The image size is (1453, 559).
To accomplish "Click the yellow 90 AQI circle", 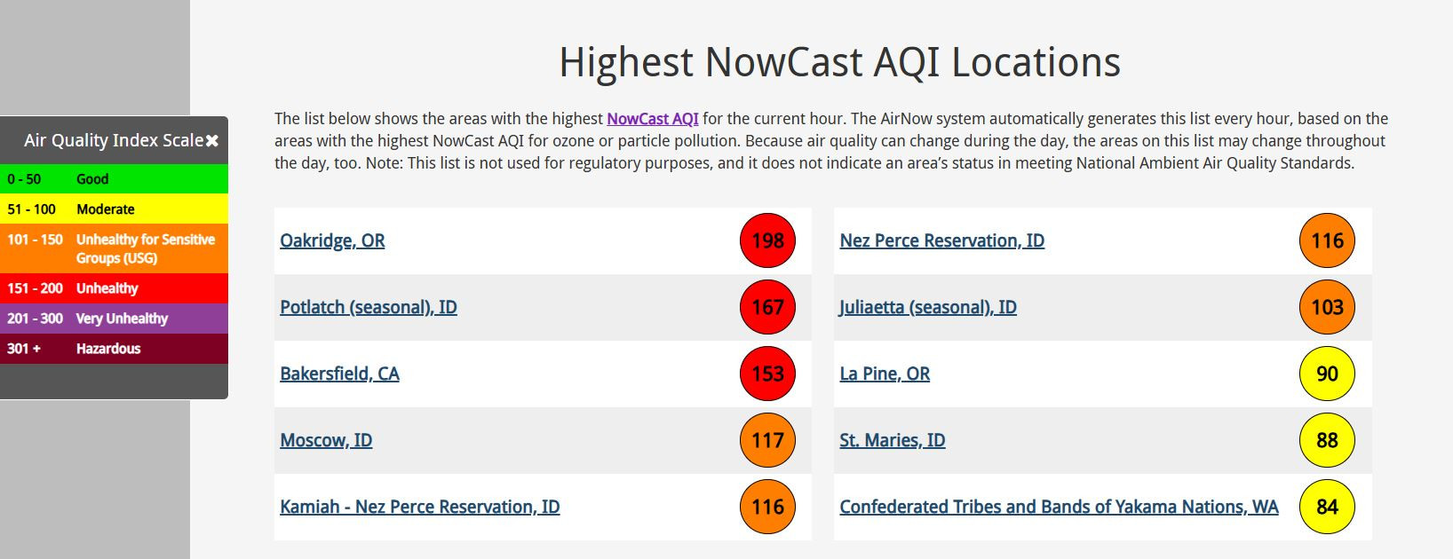I will coord(1327,374).
